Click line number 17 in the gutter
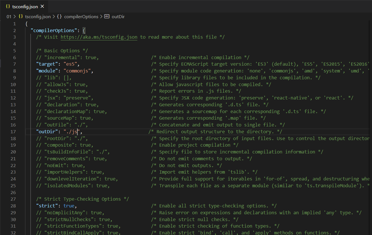372x235 pixels. tap(13, 132)
